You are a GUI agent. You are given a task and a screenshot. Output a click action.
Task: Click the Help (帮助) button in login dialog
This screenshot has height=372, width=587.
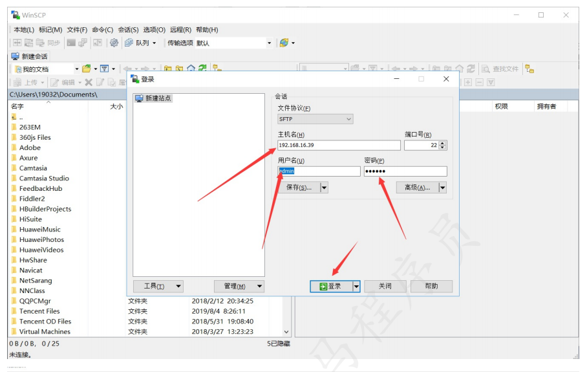pos(431,286)
